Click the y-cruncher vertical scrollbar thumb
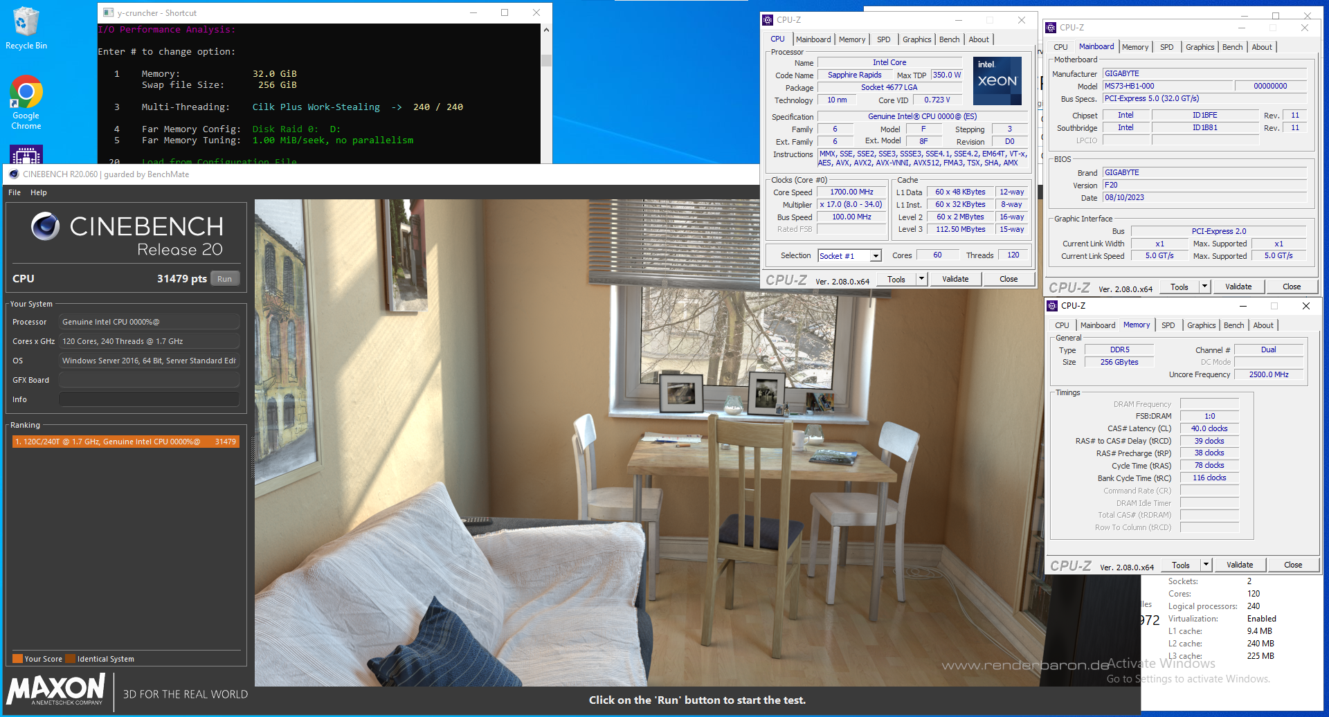The width and height of the screenshot is (1329, 717). click(x=546, y=60)
